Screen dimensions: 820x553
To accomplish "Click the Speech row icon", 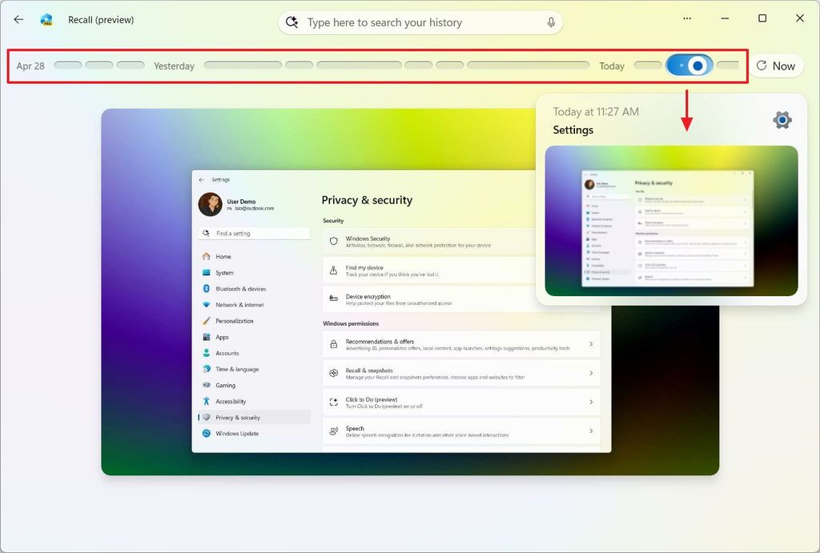I will pyautogui.click(x=334, y=431).
